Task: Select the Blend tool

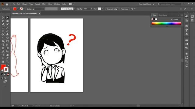Action: point(7,51)
